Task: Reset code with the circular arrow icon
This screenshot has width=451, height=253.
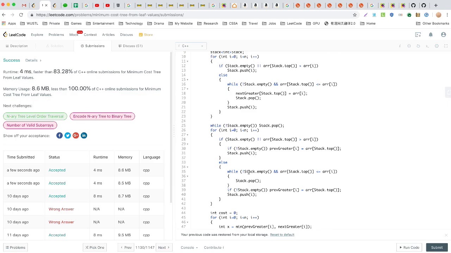Action: (418, 46)
